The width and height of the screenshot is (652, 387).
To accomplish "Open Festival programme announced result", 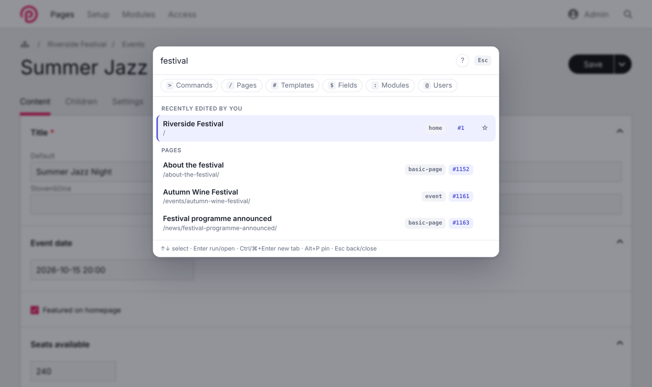I will click(x=326, y=223).
